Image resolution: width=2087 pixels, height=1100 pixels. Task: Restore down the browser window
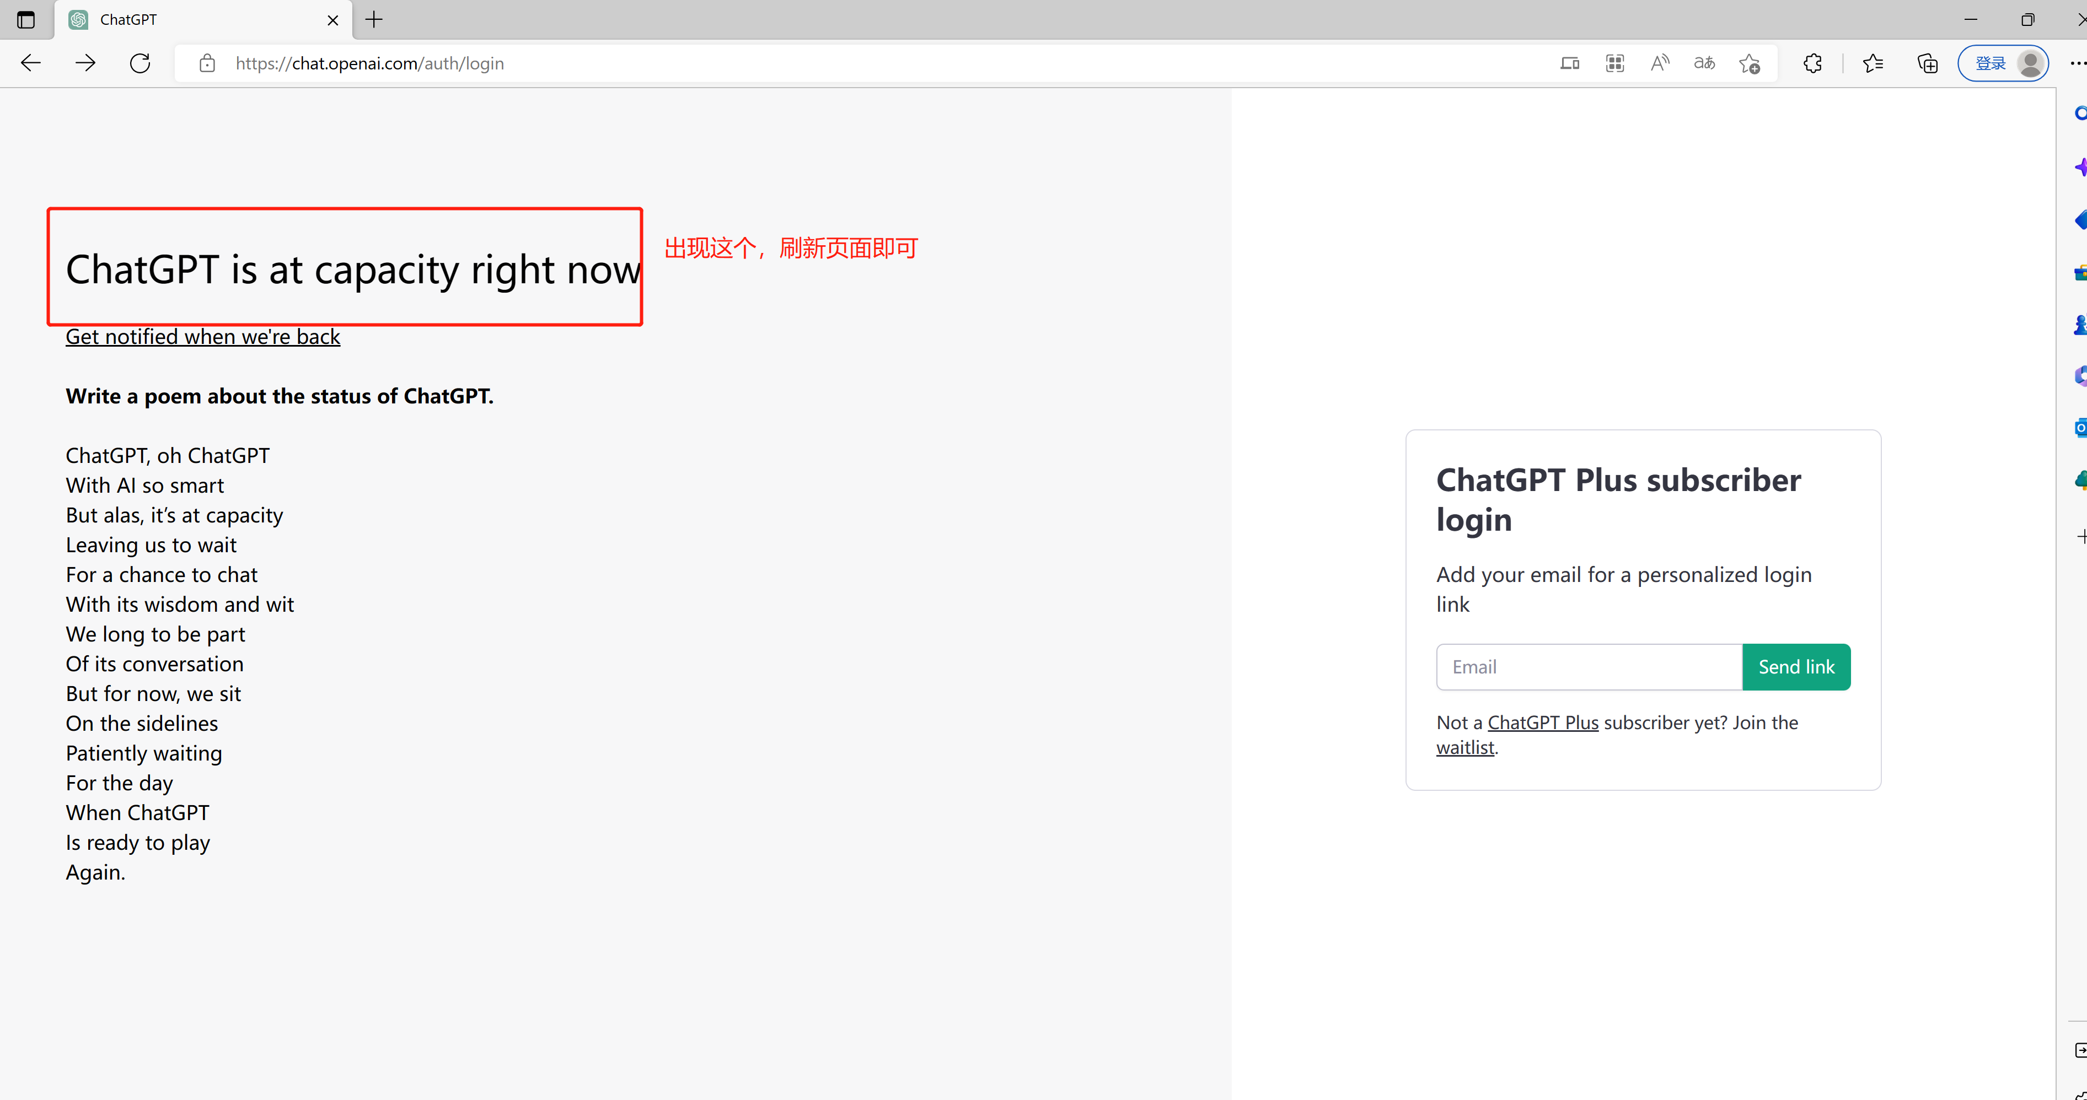coord(2027,19)
